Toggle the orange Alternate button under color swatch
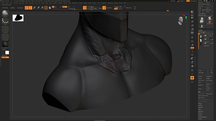 (x=5, y=57)
